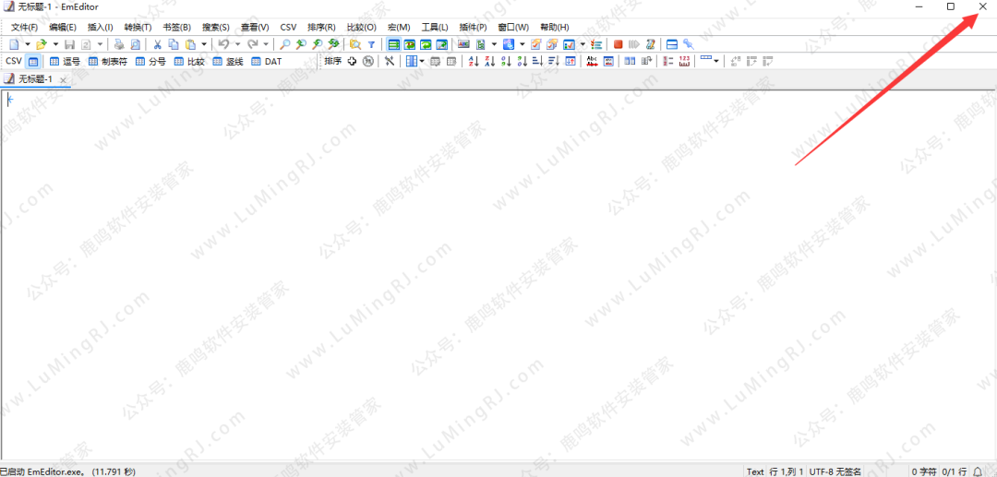Viewport: 997px width, 477px height.
Task: Click the Print icon in toolbar
Action: tap(119, 44)
